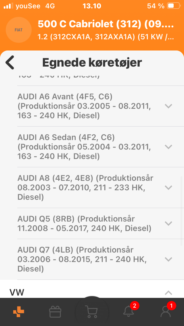
Task: Expand the AUDI A6 Sedan chevron
Action: (x=168, y=147)
